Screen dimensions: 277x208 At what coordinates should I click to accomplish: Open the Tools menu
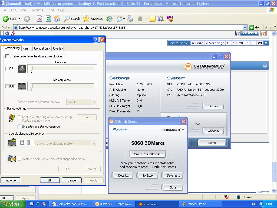point(50,10)
